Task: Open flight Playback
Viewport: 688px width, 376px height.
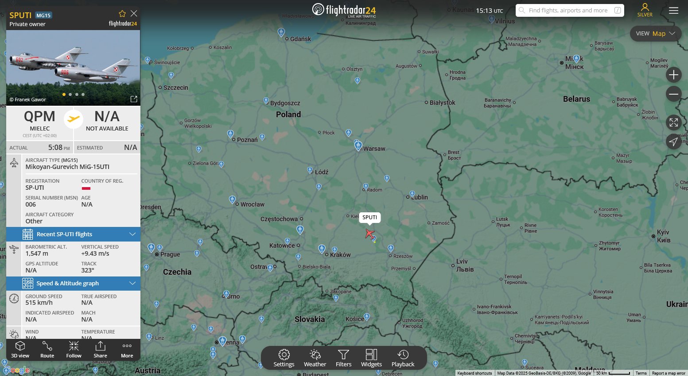Action: point(403,358)
